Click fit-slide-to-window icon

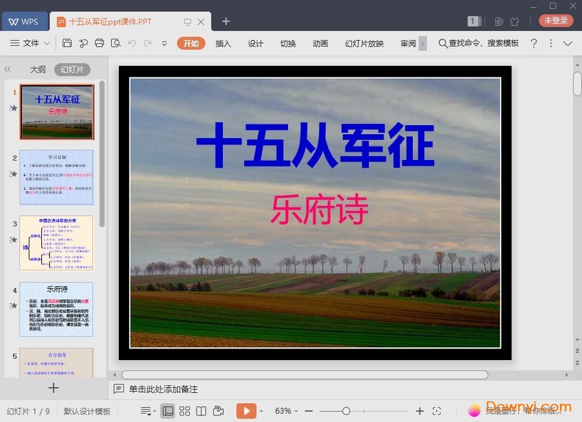coord(437,410)
